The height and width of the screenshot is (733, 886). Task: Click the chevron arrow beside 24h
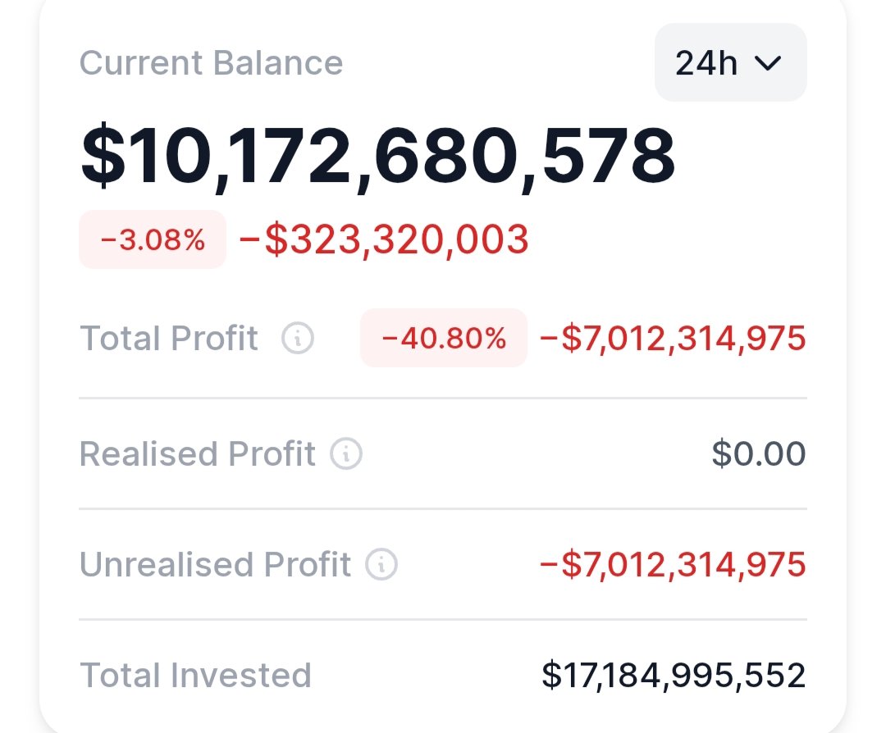tap(768, 63)
